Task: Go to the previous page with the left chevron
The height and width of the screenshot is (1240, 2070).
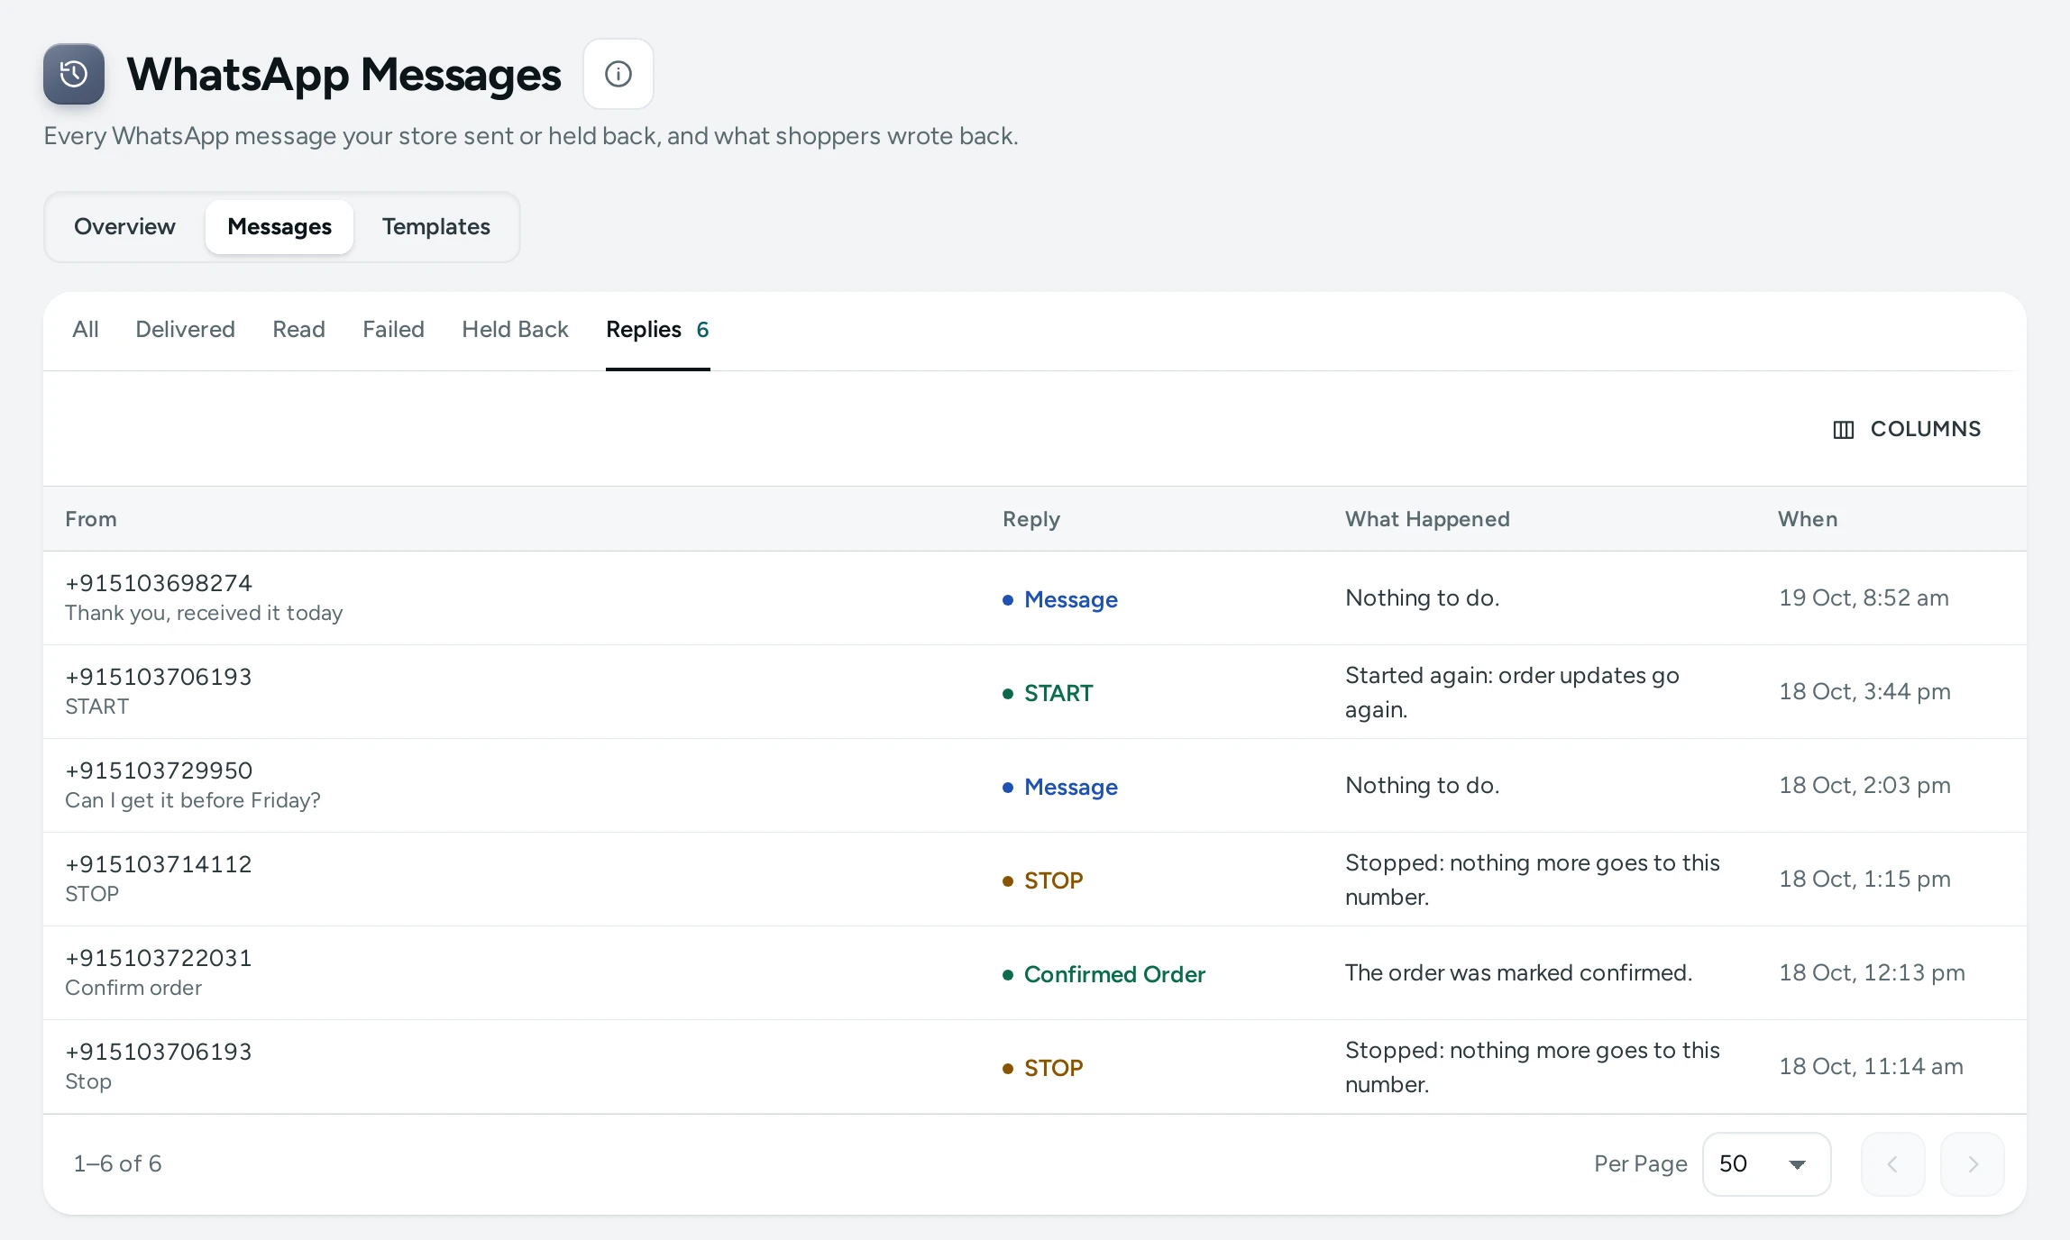Action: pyautogui.click(x=1892, y=1164)
